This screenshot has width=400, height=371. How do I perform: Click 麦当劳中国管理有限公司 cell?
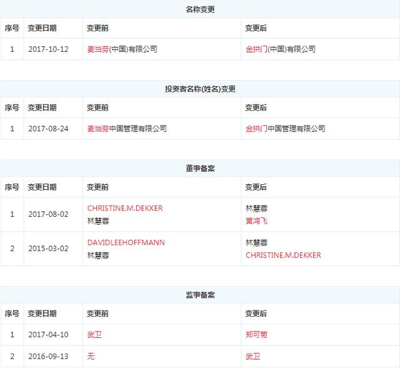pyautogui.click(x=127, y=129)
